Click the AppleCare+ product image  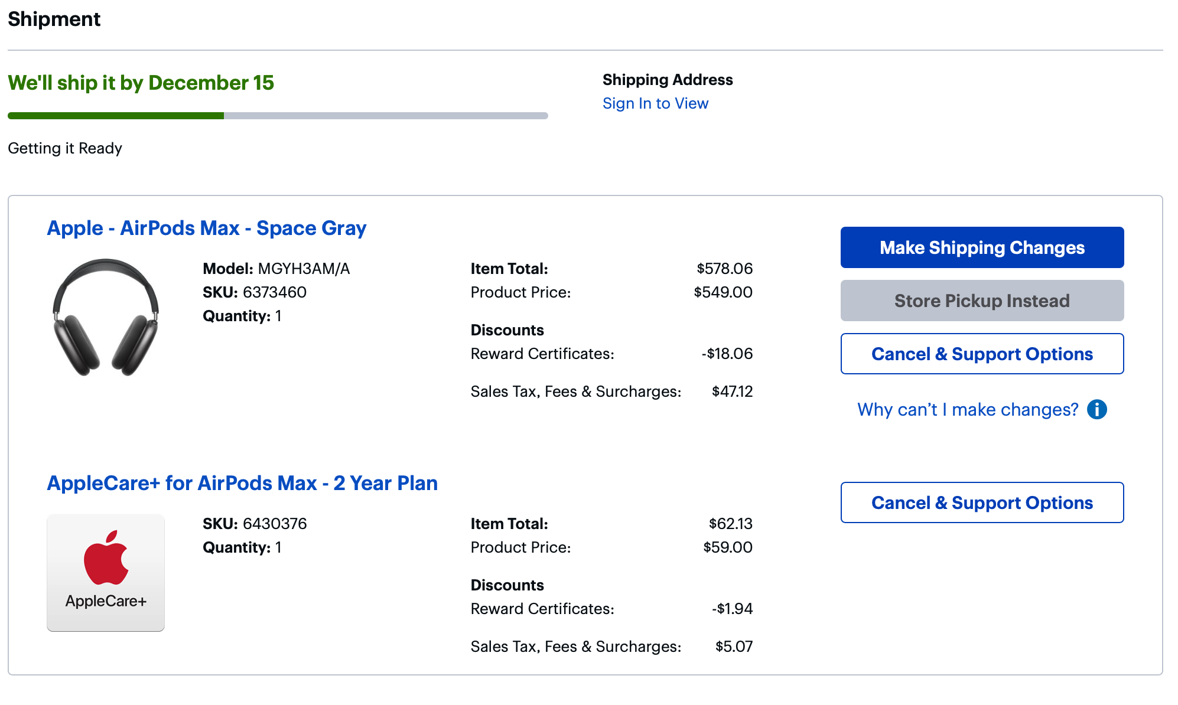pyautogui.click(x=106, y=572)
